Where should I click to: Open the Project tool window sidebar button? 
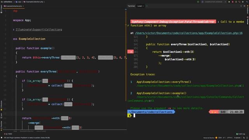1,9
